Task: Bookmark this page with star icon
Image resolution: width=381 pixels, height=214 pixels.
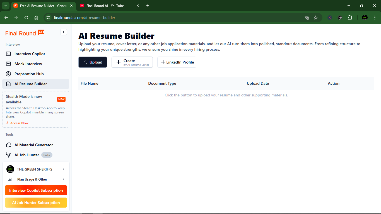Action: (316, 18)
